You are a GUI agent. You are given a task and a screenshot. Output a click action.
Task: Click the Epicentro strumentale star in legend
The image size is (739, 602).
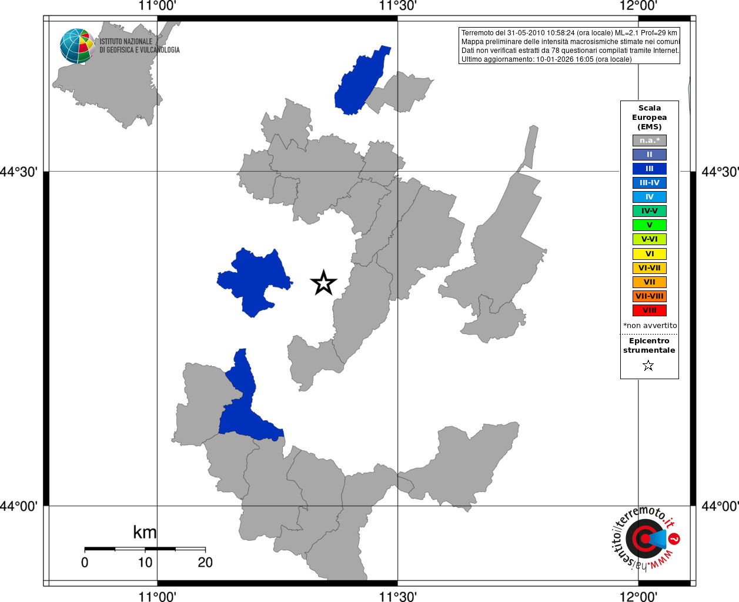click(648, 366)
